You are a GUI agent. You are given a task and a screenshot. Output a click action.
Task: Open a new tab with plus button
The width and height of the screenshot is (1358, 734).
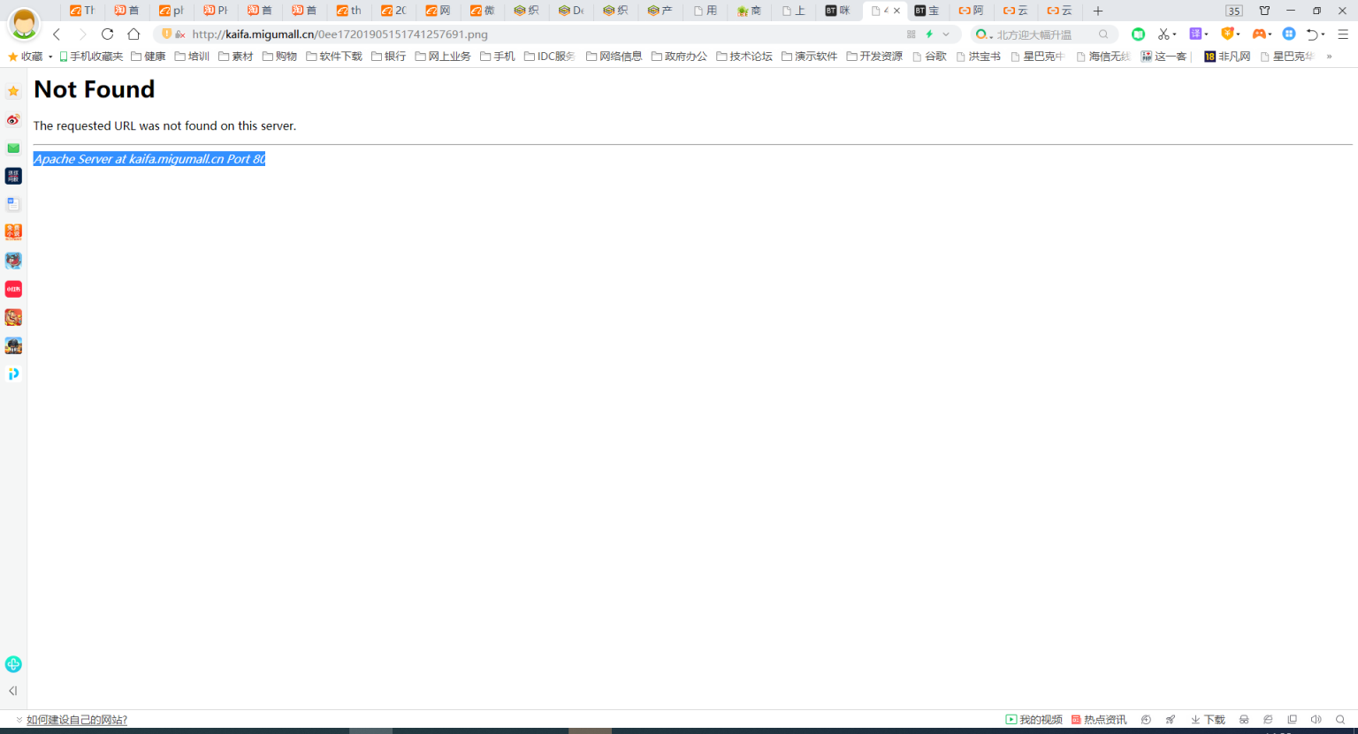[1098, 11]
